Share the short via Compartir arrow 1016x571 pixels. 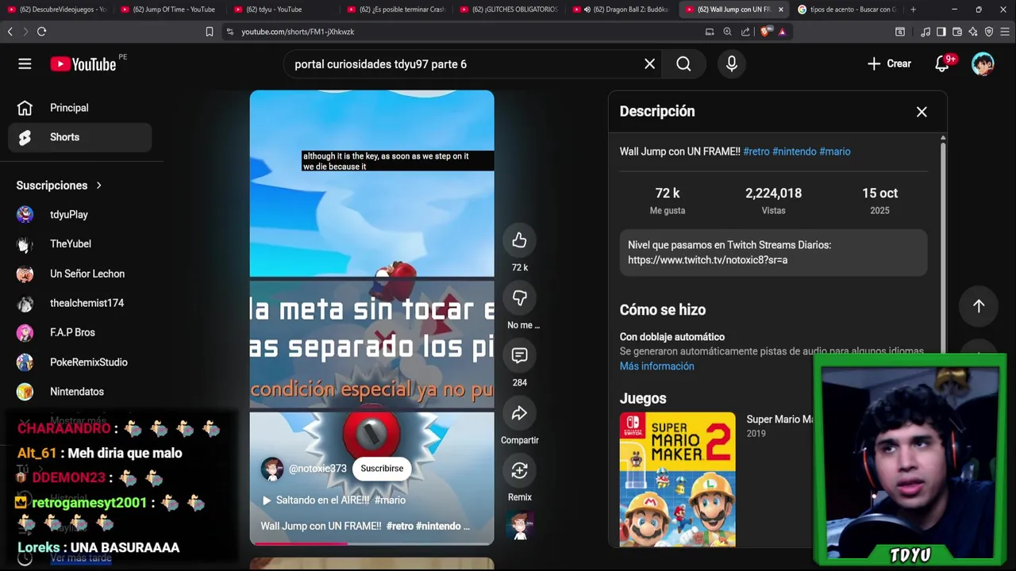519,413
